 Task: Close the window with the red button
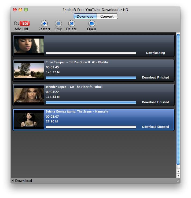[15, 10]
